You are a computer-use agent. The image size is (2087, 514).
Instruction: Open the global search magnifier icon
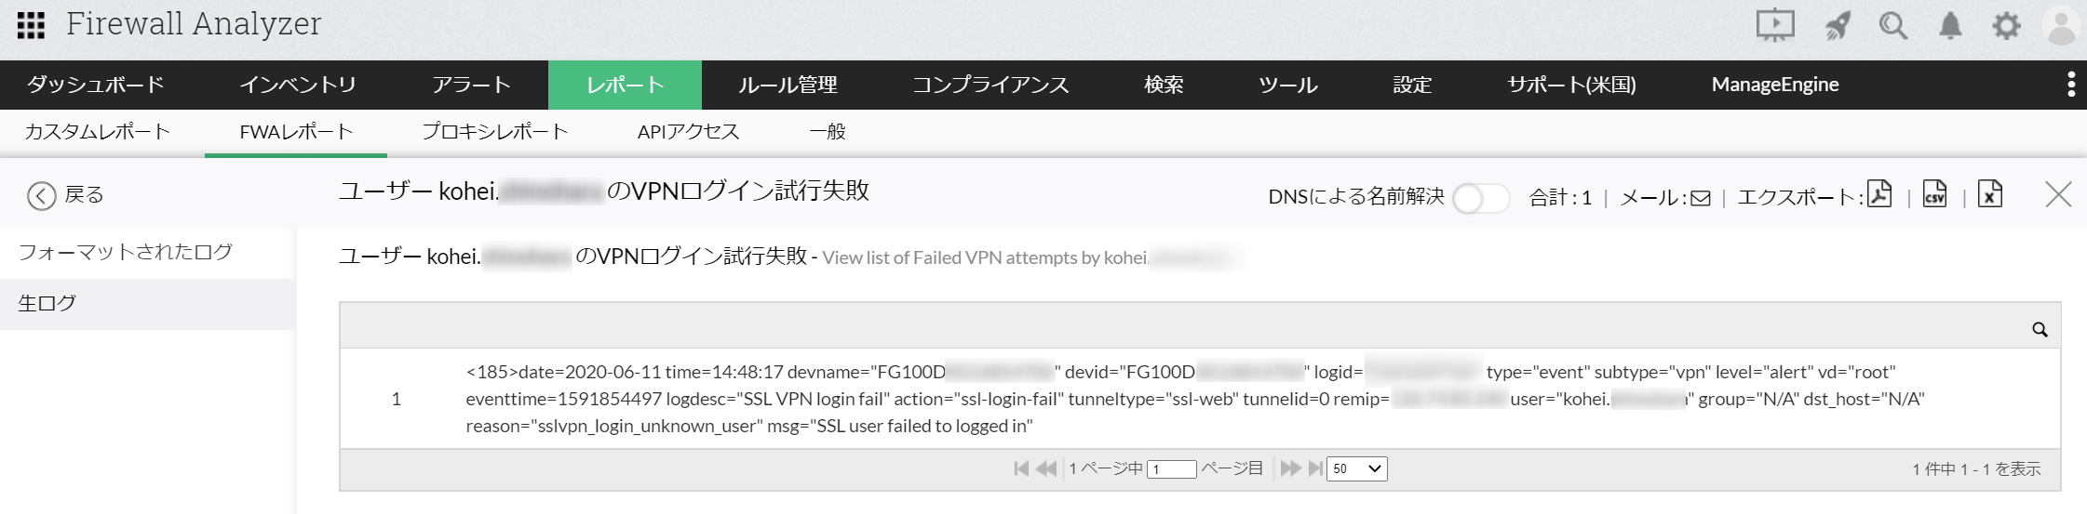1892,25
